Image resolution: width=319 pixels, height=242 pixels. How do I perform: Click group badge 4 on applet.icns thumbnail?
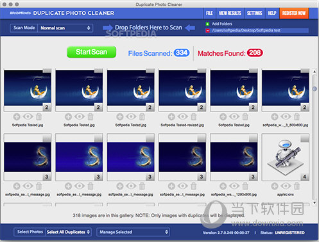click(x=305, y=177)
